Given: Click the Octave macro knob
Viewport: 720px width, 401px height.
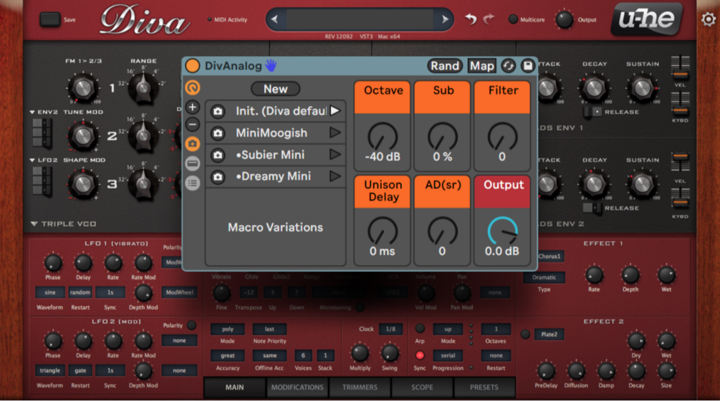Looking at the screenshot, I should point(383,137).
